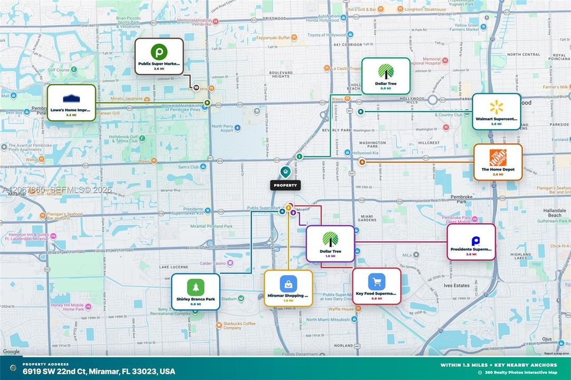Screen dimensions: 571x380
Task: Select the Yellow Green Farmers Market pin
Action: [x=484, y=26]
